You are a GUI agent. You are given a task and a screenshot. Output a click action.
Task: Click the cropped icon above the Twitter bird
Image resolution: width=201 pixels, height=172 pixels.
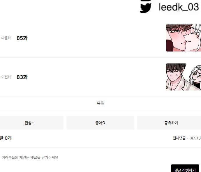[x=146, y=1]
